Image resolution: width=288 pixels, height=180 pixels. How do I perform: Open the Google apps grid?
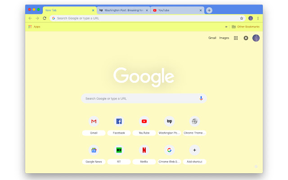(x=236, y=38)
